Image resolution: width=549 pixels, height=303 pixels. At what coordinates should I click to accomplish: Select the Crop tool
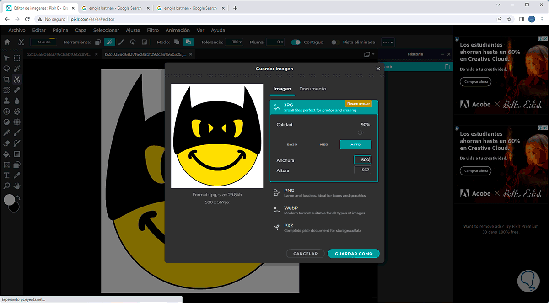click(x=6, y=80)
